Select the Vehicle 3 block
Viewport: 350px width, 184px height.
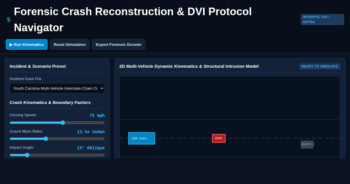tap(307, 145)
